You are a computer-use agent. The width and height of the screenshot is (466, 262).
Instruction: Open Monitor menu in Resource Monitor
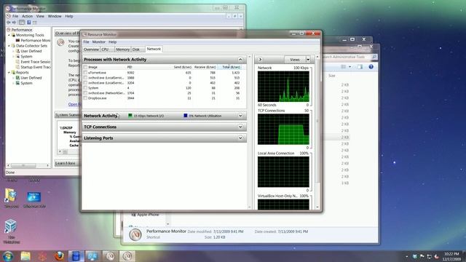99,42
